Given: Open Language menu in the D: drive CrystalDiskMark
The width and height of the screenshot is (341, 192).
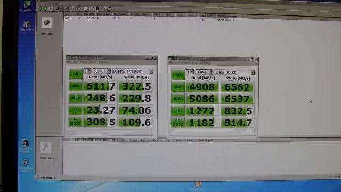Looking at the screenshot, I should pos(103,62).
